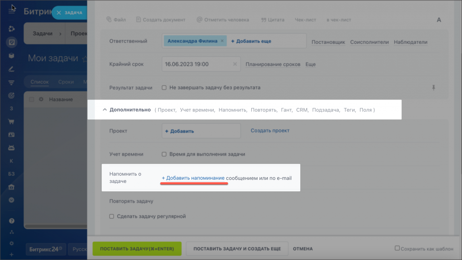Open the CRM funnel icon in sidebar
Image resolution: width=462 pixels, height=260 pixels.
click(12, 82)
